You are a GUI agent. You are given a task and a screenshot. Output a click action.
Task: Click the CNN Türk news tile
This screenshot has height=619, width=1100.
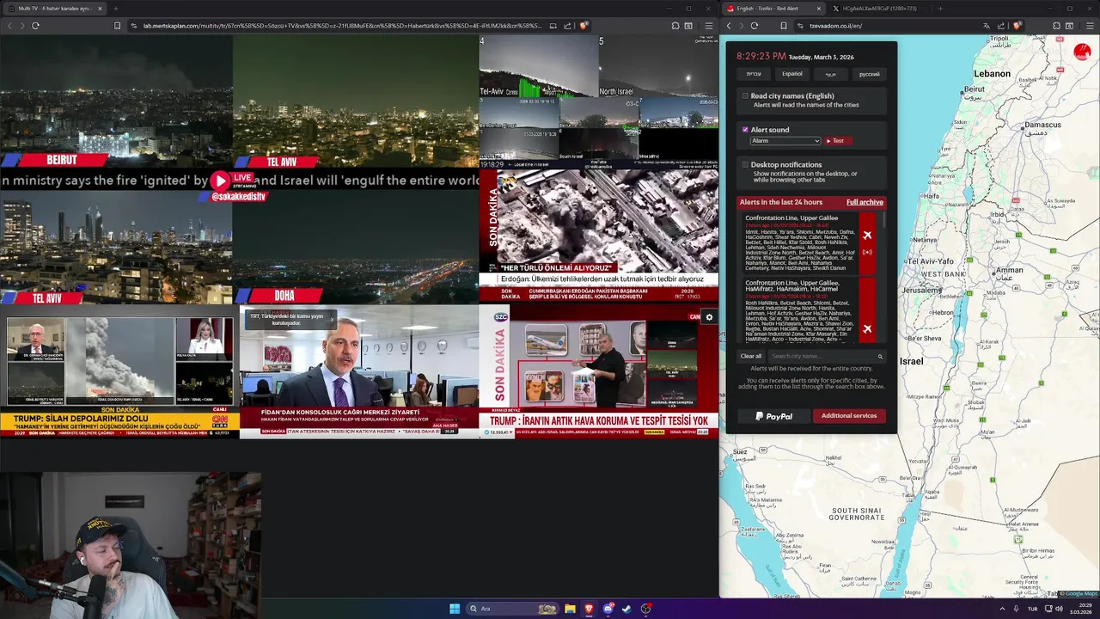click(119, 371)
